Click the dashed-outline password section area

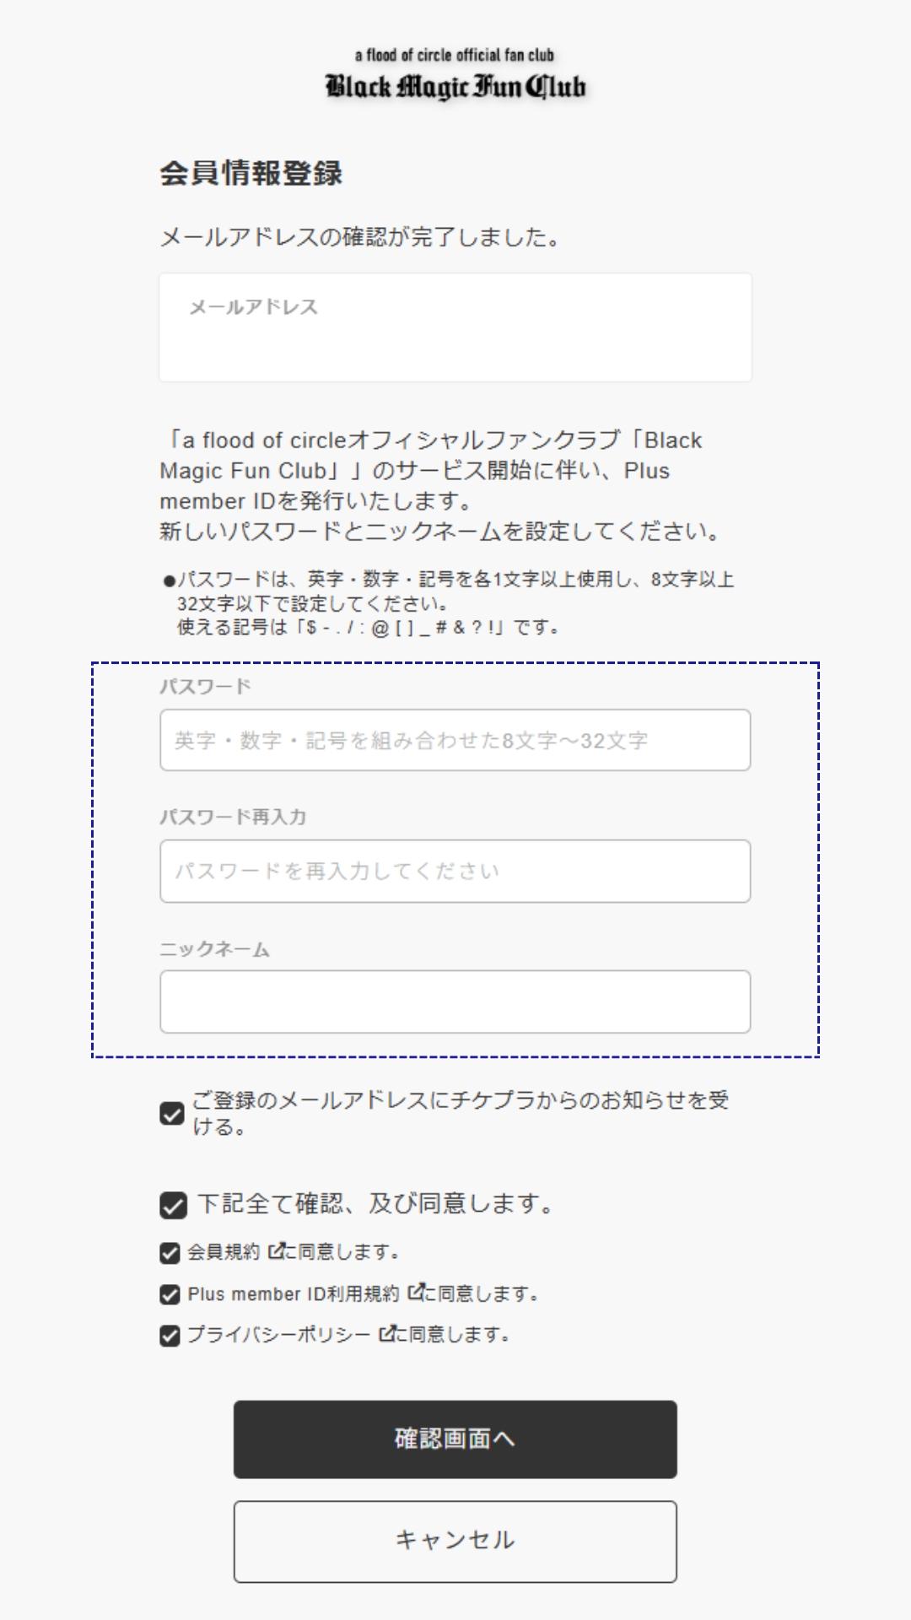click(455, 856)
